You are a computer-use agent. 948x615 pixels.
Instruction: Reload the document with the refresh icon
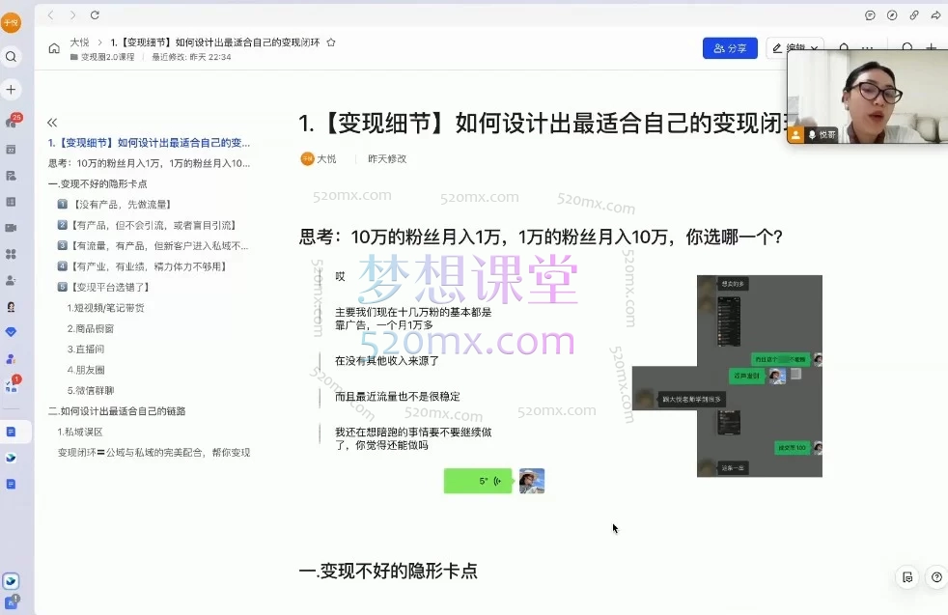(93, 15)
